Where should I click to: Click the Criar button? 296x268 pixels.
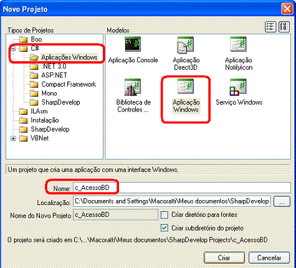click(x=224, y=257)
